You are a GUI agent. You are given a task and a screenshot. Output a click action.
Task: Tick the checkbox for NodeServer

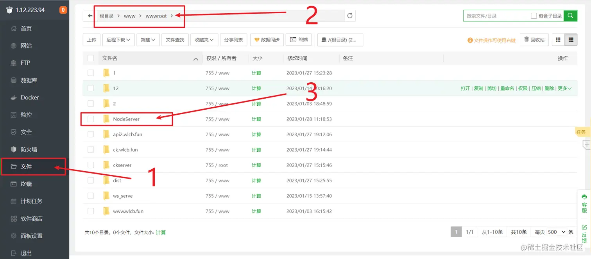(91, 119)
